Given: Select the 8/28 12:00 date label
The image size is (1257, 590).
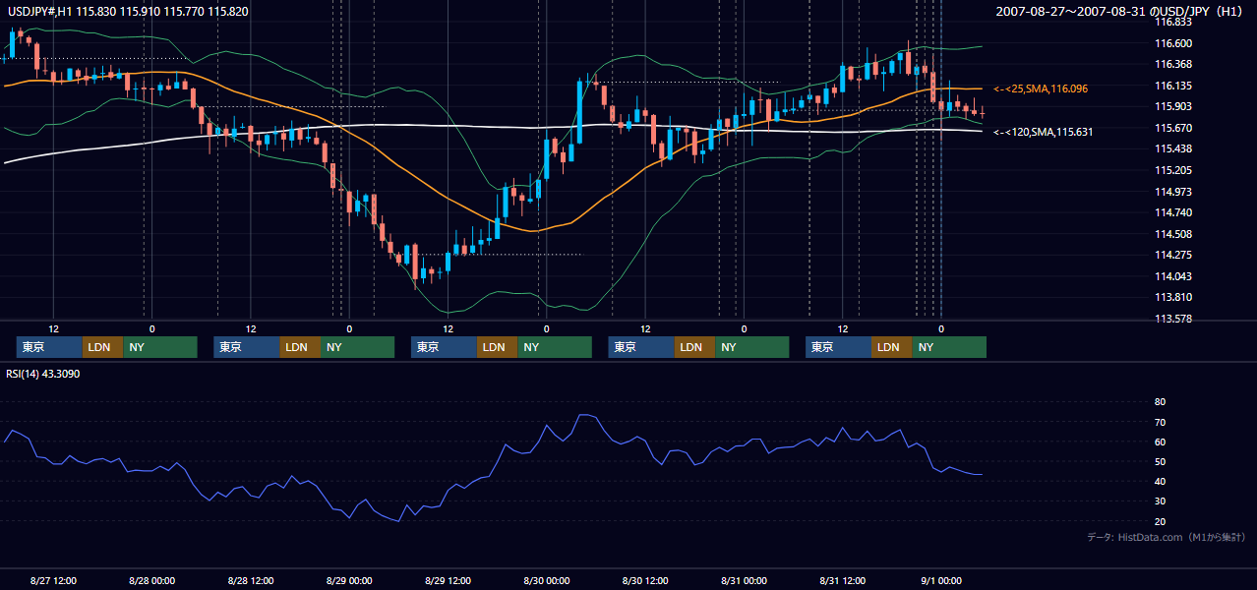Looking at the screenshot, I should click(x=251, y=580).
